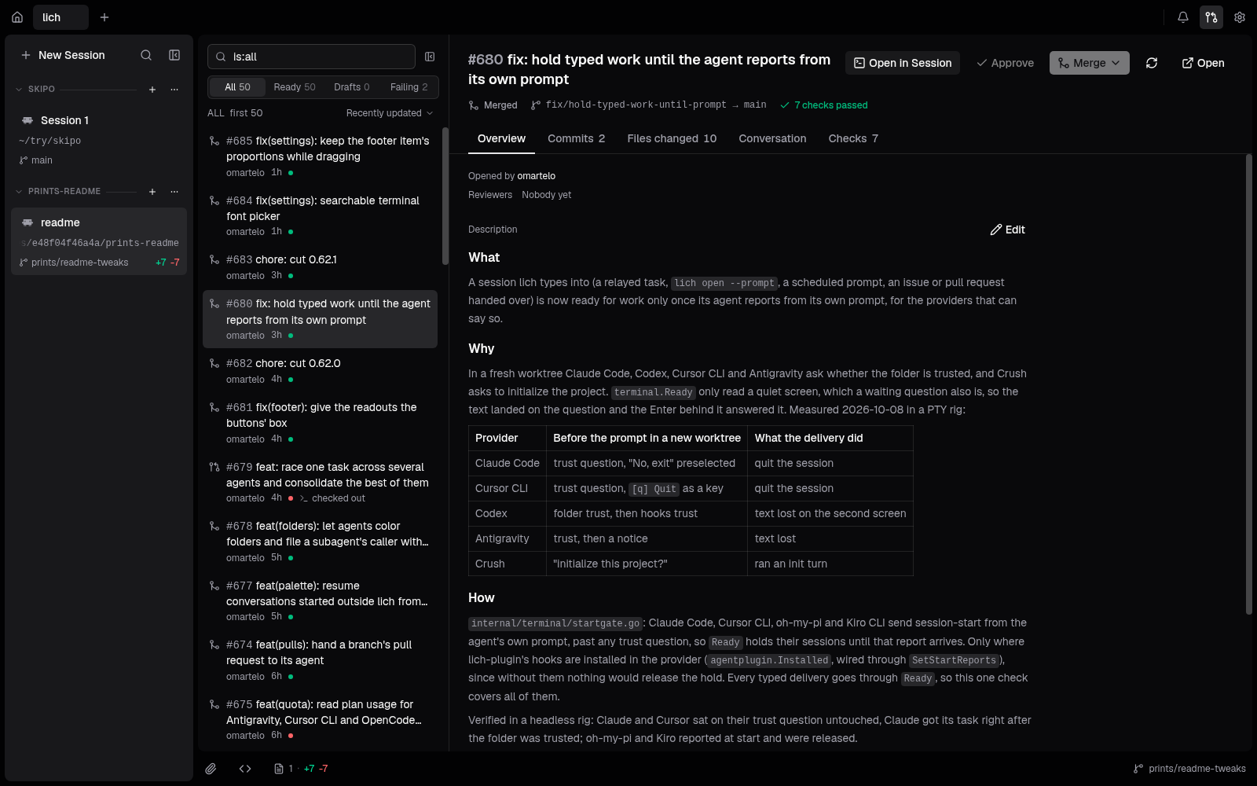Open a new tab with the plus icon
Screen dimensions: 1257x786
(104, 17)
